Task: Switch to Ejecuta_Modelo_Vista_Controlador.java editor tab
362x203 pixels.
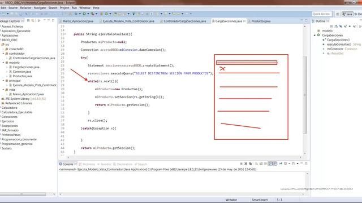Action: coord(127,21)
